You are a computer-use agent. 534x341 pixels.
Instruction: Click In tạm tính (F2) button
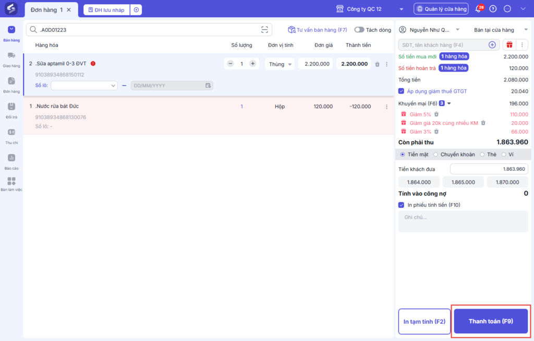[424, 322]
